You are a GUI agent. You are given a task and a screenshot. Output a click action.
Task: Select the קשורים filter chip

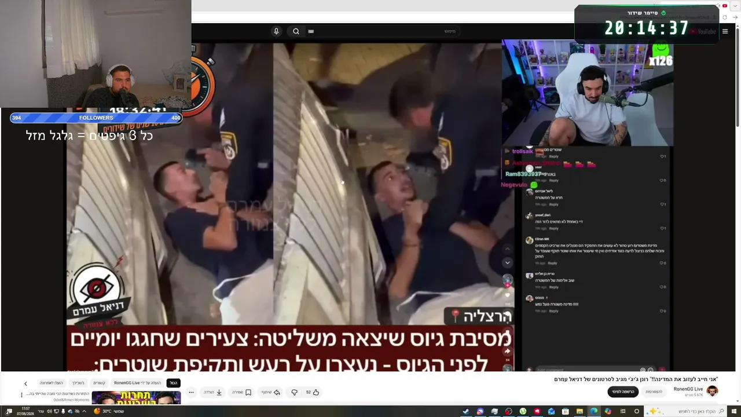(x=100, y=383)
